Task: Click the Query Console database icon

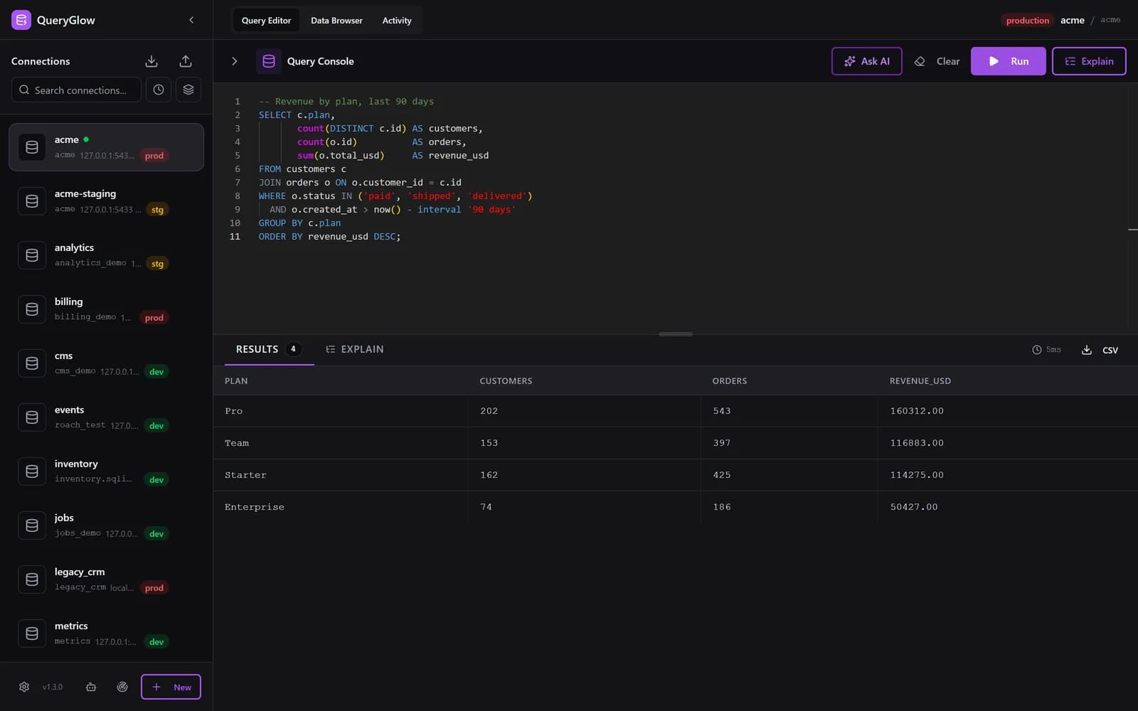Action: click(269, 61)
